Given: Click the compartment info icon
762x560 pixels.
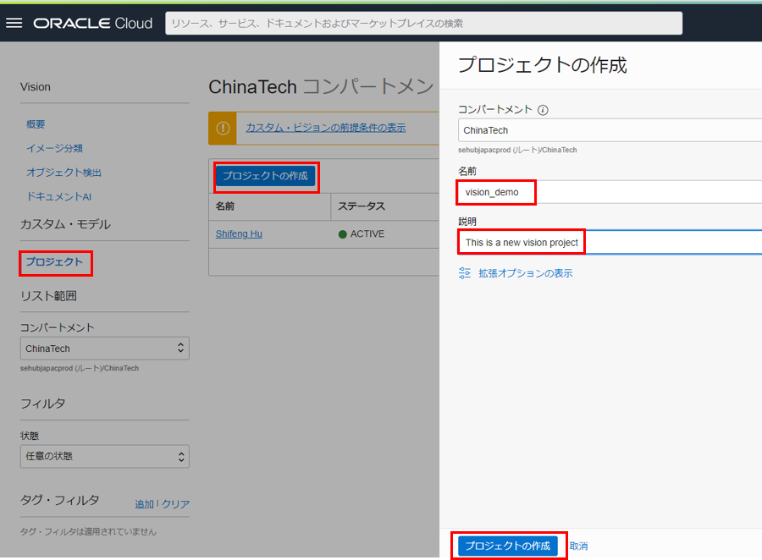Looking at the screenshot, I should (544, 110).
